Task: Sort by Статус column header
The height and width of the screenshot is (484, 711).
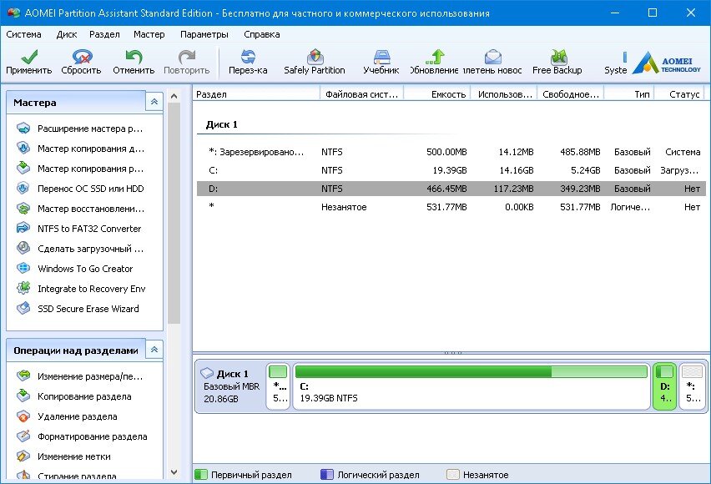Action: pyautogui.click(x=678, y=94)
